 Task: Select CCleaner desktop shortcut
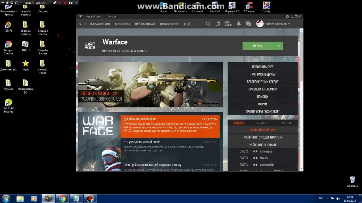pyautogui.click(x=249, y=7)
